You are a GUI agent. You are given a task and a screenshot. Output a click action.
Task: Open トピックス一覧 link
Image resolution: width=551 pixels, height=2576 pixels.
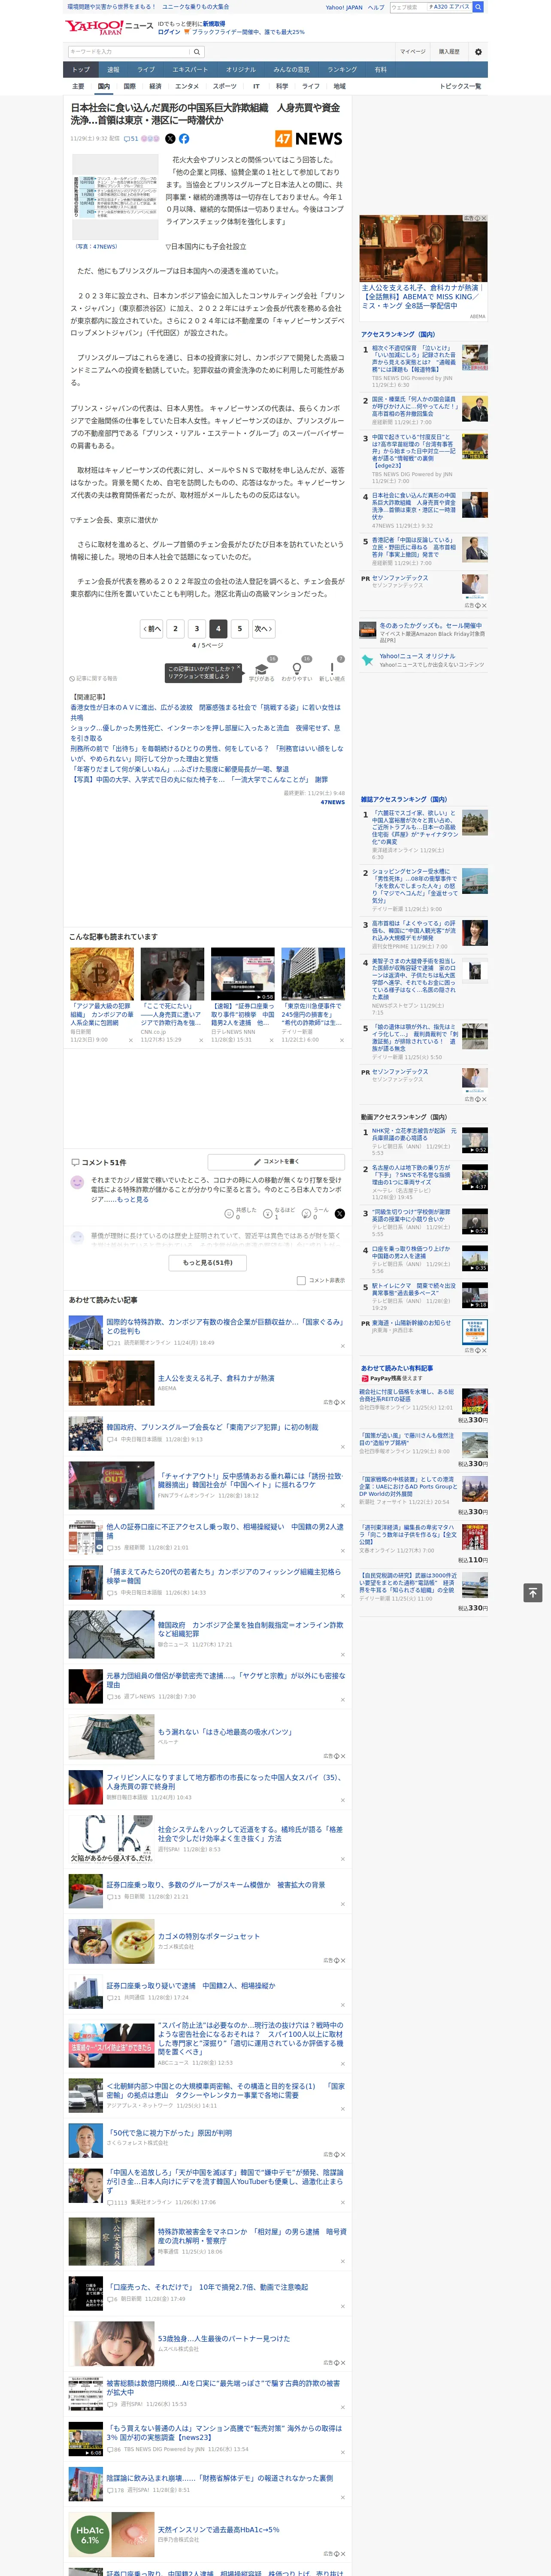(460, 86)
